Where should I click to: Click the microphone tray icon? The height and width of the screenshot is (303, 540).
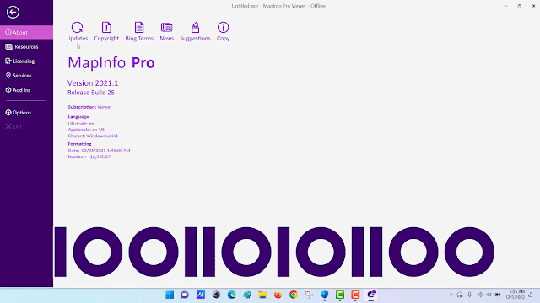tap(469, 295)
